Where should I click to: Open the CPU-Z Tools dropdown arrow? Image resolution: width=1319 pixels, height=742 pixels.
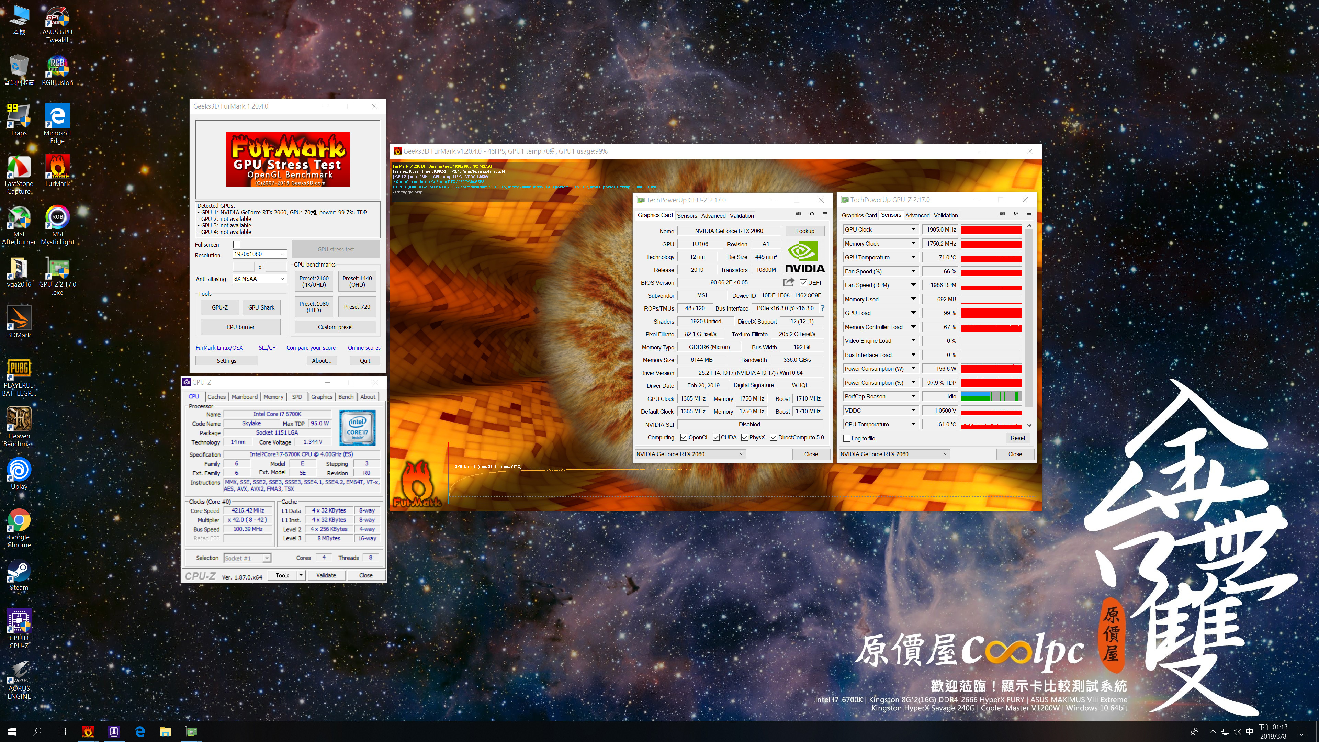301,576
